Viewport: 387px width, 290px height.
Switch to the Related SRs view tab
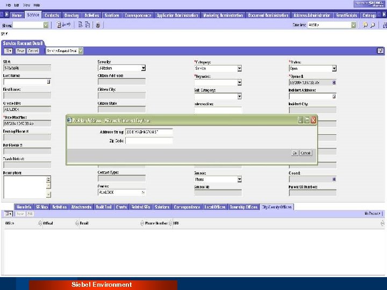[x=141, y=207]
